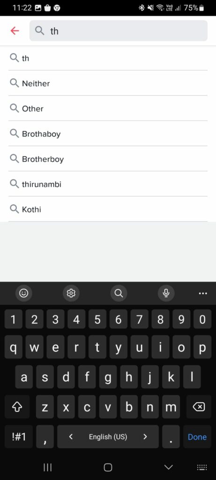Activate voice input microphone
Viewport: 216px width, 480px height.
click(166, 293)
